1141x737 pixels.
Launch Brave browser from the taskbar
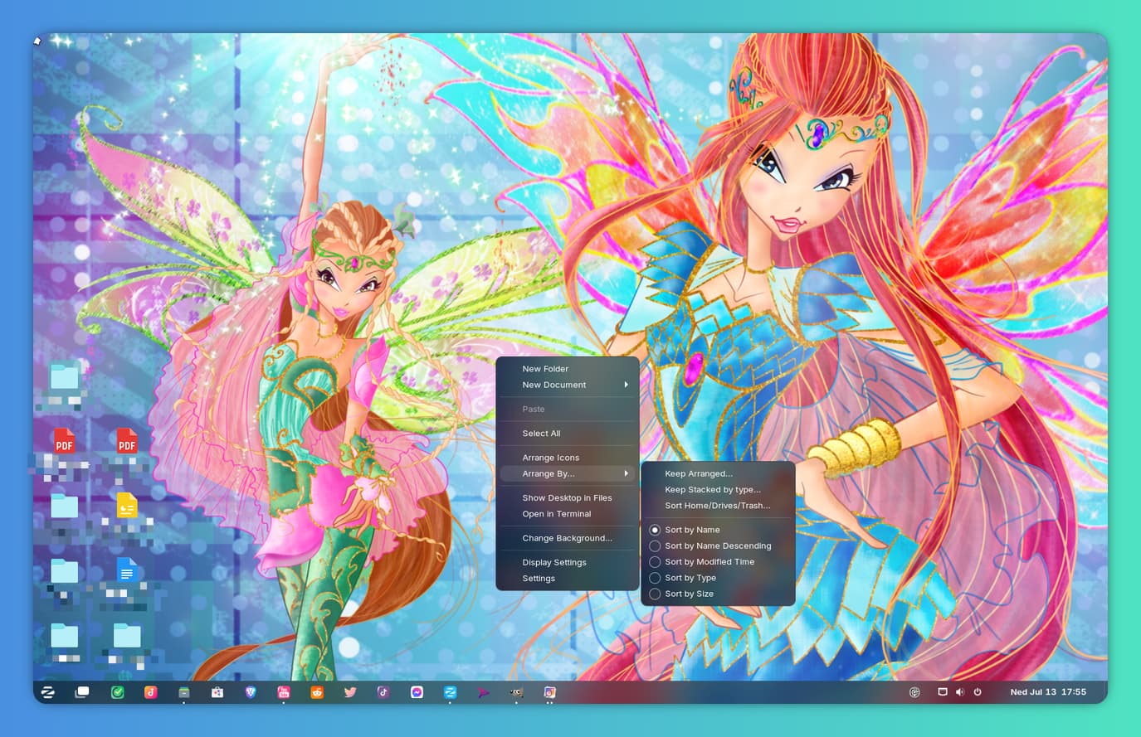click(x=251, y=692)
